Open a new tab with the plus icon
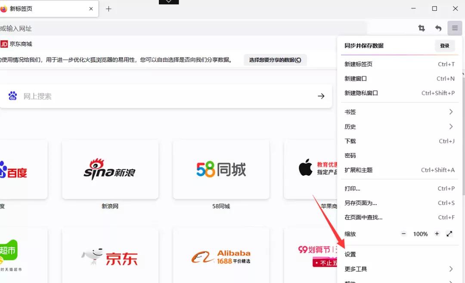This screenshot has width=465, height=283. coord(108,8)
